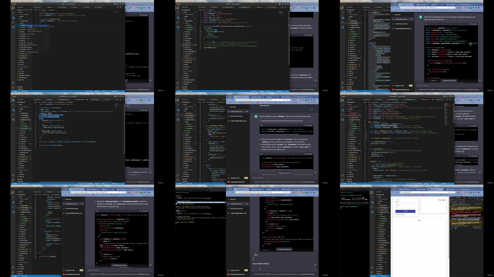The width and height of the screenshot is (494, 277).
Task: Click trash icon on Create Web App chat
Action: coord(248,112)
